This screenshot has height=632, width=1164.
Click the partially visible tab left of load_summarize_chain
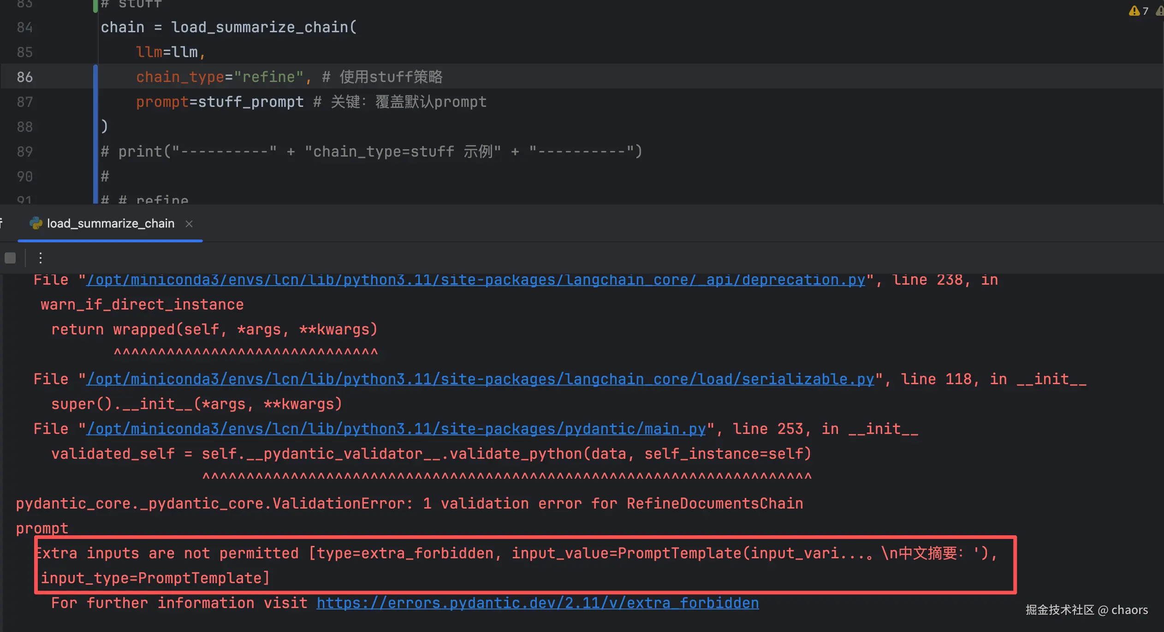(2, 223)
